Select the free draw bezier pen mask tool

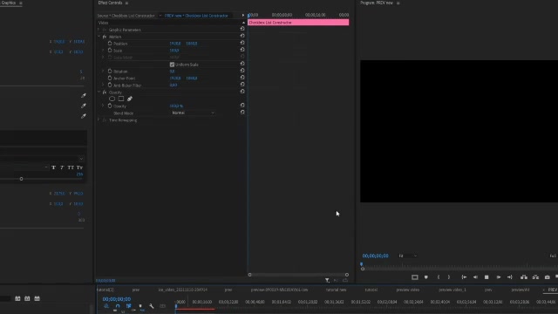130,99
